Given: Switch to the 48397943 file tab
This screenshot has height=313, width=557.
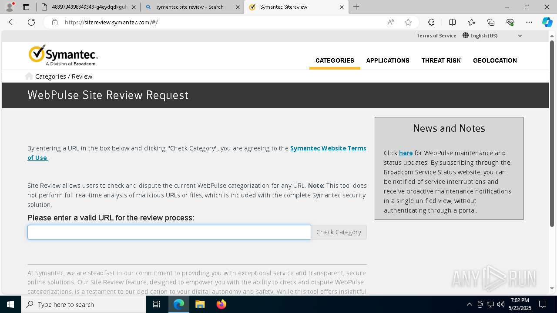Looking at the screenshot, I should (88, 7).
